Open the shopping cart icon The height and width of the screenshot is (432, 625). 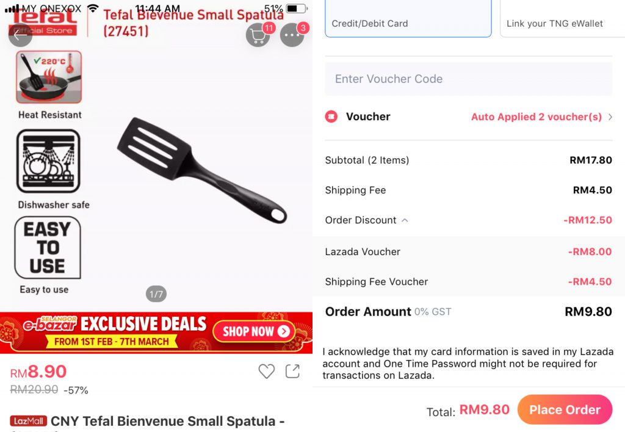(x=258, y=35)
